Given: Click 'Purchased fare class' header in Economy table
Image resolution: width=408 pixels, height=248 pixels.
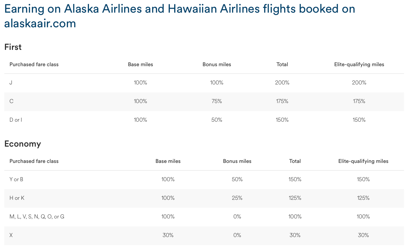Looking at the screenshot, I should coord(34,161).
